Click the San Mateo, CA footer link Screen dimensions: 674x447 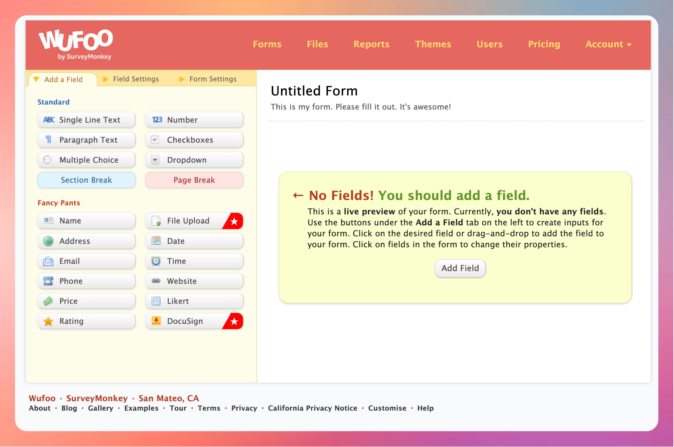(168, 398)
